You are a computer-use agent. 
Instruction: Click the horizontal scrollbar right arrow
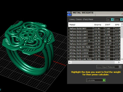[119, 62]
